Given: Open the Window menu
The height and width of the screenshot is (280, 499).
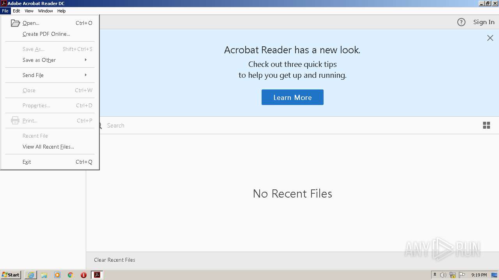Looking at the screenshot, I should 45,11.
